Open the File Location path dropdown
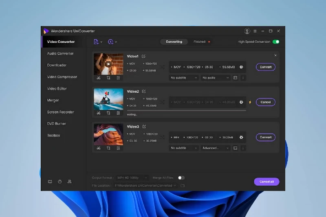Image resolution: width=326 pixels, height=217 pixels. pos(145,185)
